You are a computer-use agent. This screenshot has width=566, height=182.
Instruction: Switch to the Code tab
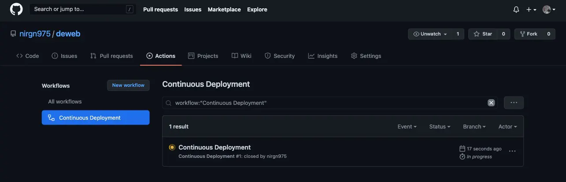pos(28,56)
